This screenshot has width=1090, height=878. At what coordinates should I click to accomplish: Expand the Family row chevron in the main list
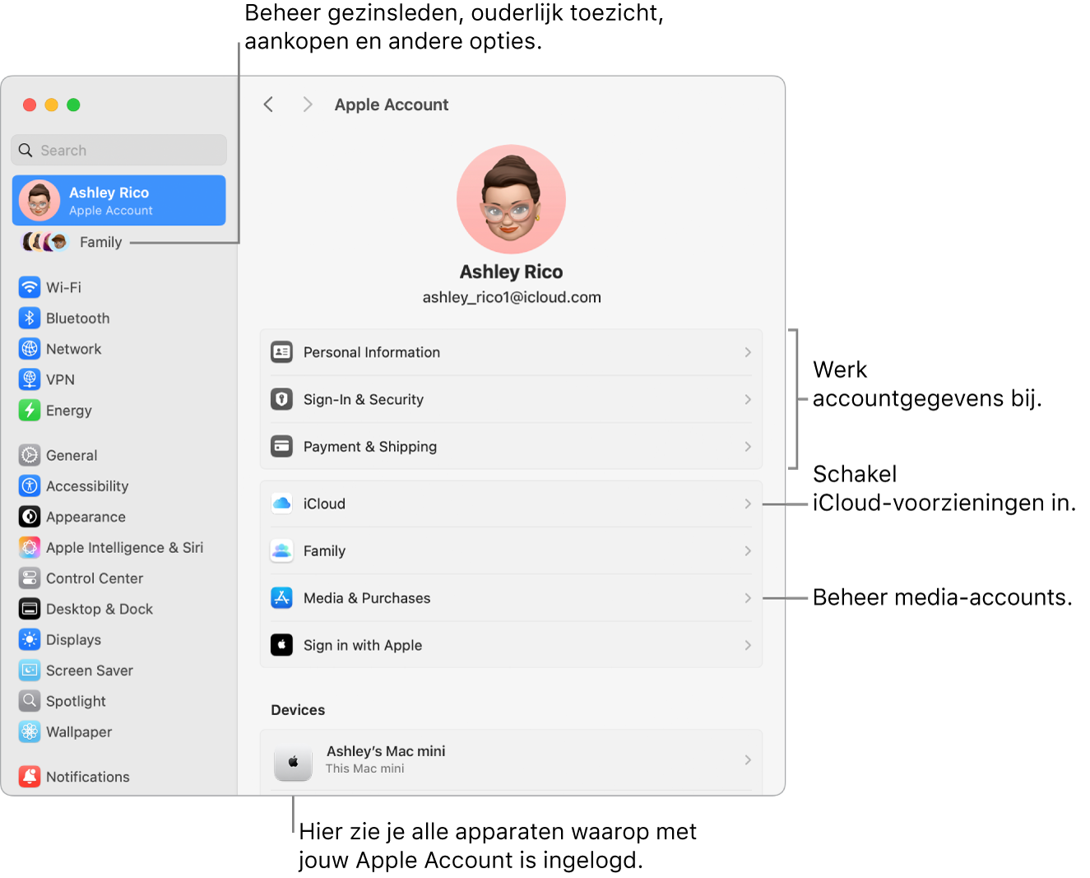(x=748, y=550)
